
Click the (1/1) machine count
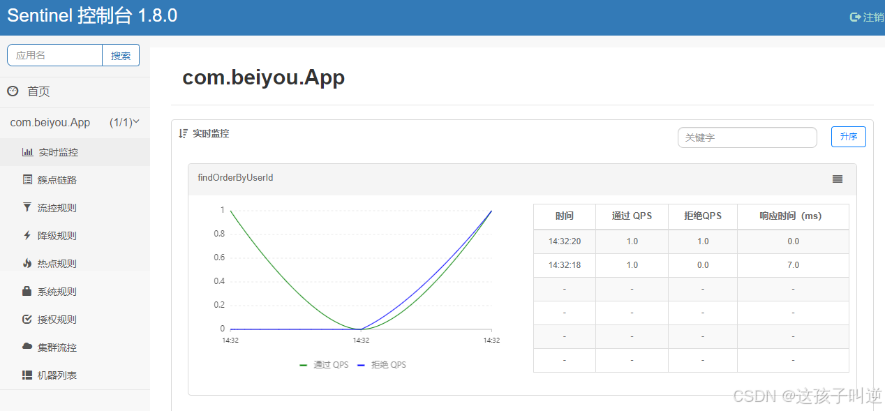121,122
